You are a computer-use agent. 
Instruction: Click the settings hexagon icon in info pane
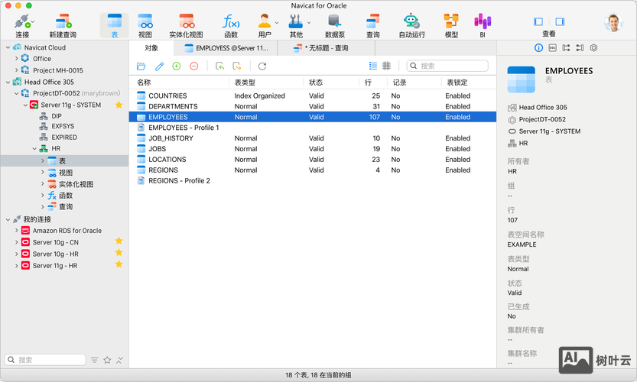(593, 48)
